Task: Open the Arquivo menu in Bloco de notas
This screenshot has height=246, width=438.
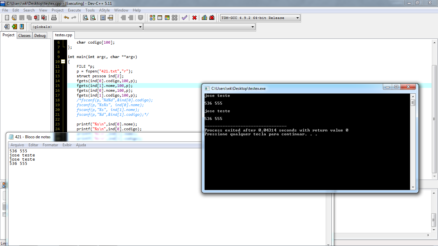Action: (17, 145)
